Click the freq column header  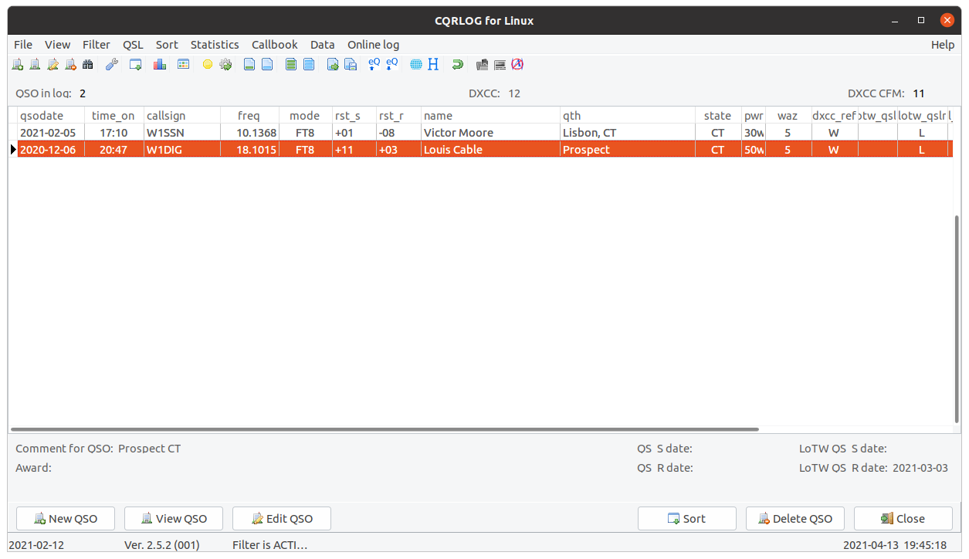click(249, 116)
